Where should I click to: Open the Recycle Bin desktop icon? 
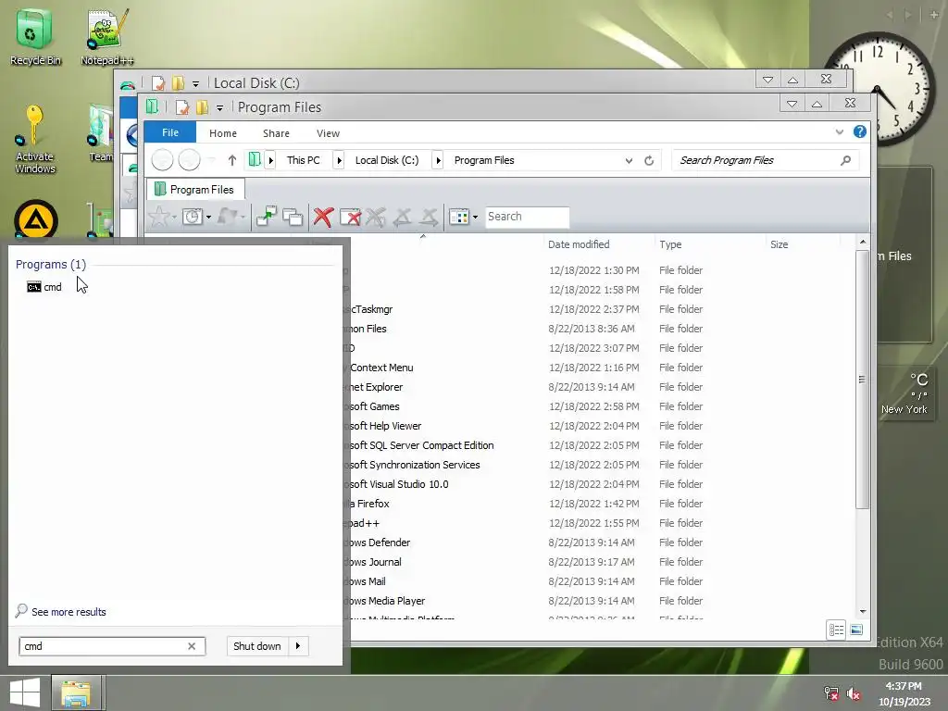(x=34, y=36)
